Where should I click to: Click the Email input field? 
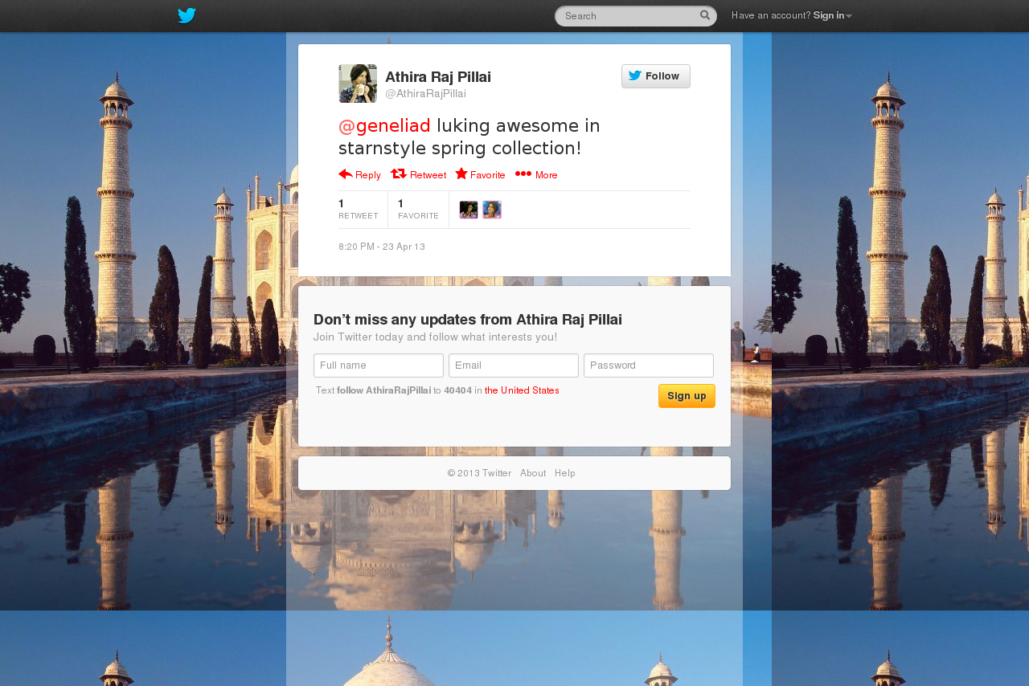pos(514,365)
